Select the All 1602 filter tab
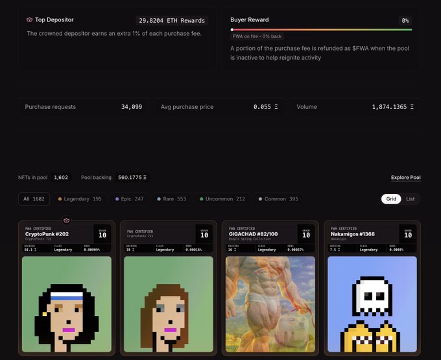Screen dimensions: 441x360 pos(34,199)
